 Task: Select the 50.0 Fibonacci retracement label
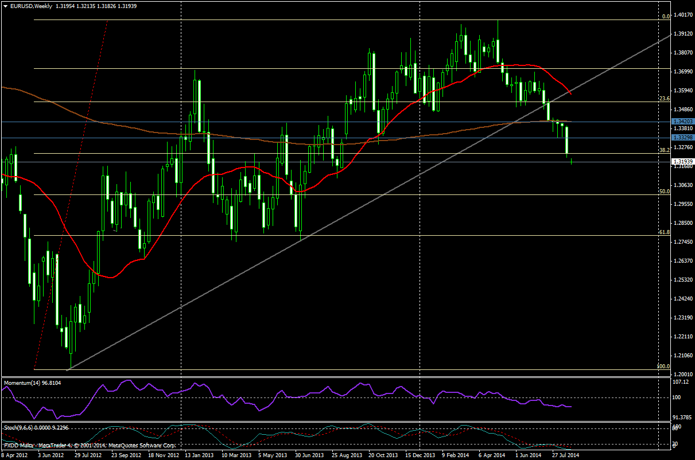coord(665,192)
